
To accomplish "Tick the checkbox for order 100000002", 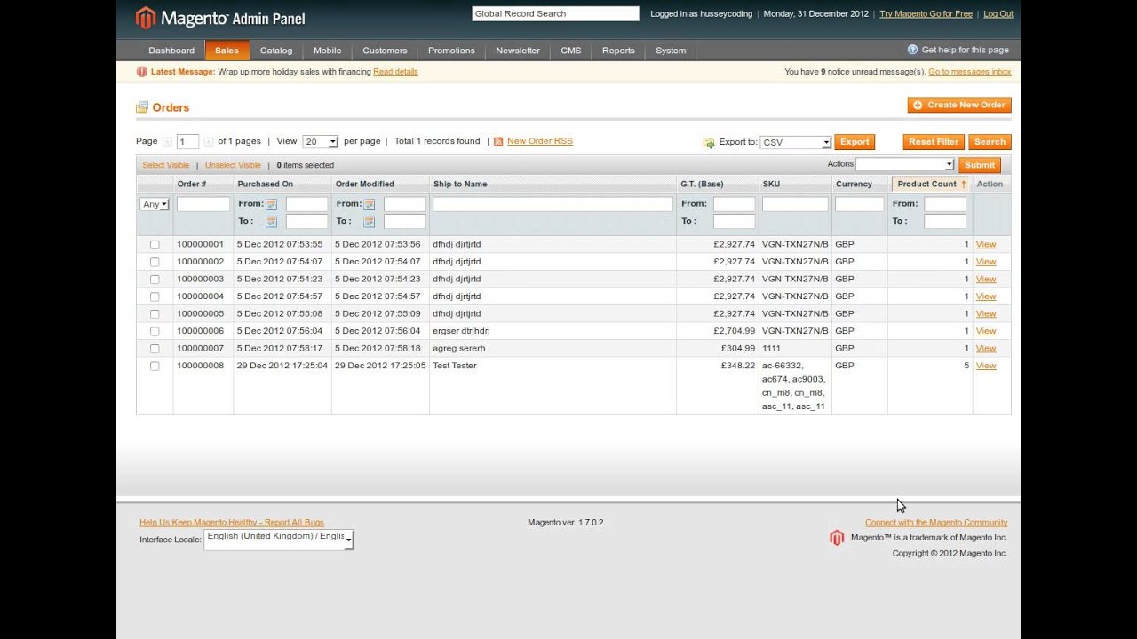I will (155, 262).
